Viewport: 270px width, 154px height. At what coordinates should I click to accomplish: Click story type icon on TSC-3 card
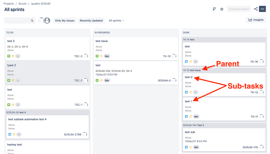coord(9,56)
